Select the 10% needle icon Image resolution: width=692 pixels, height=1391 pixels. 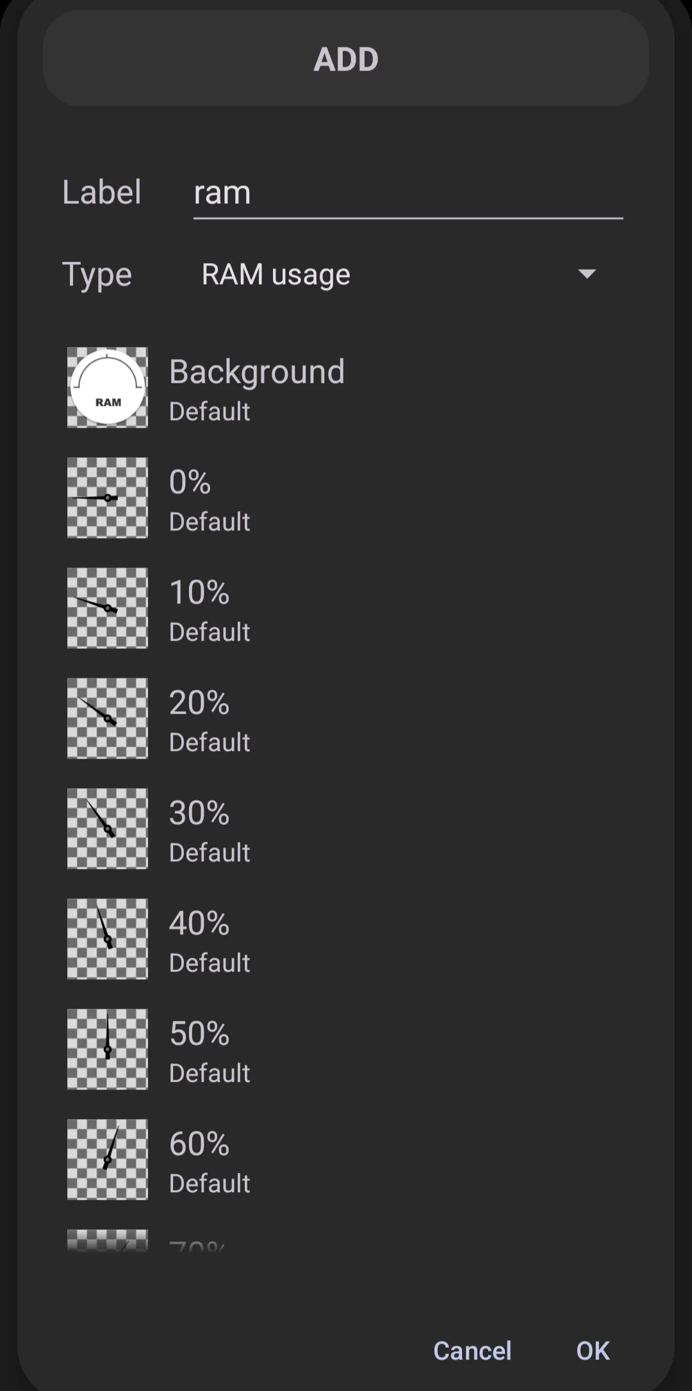point(108,608)
